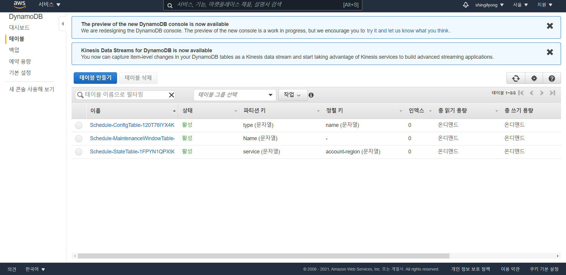The image size is (566, 275).
Task: Open the notifications bell icon
Action: click(466, 5)
